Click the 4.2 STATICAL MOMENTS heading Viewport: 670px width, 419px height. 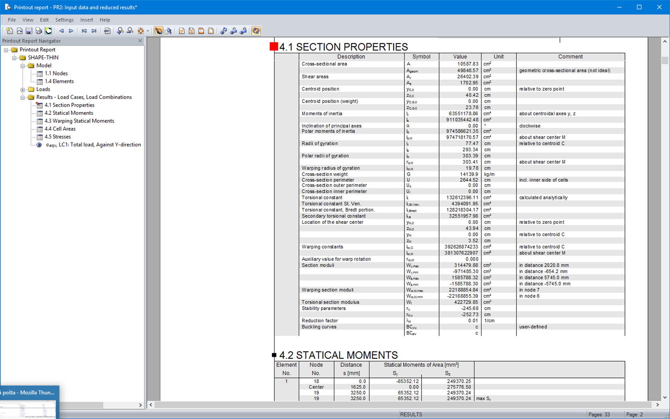pos(339,355)
